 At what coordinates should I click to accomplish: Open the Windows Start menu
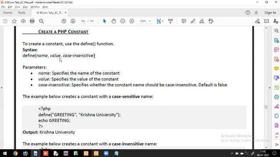tap(5, 153)
